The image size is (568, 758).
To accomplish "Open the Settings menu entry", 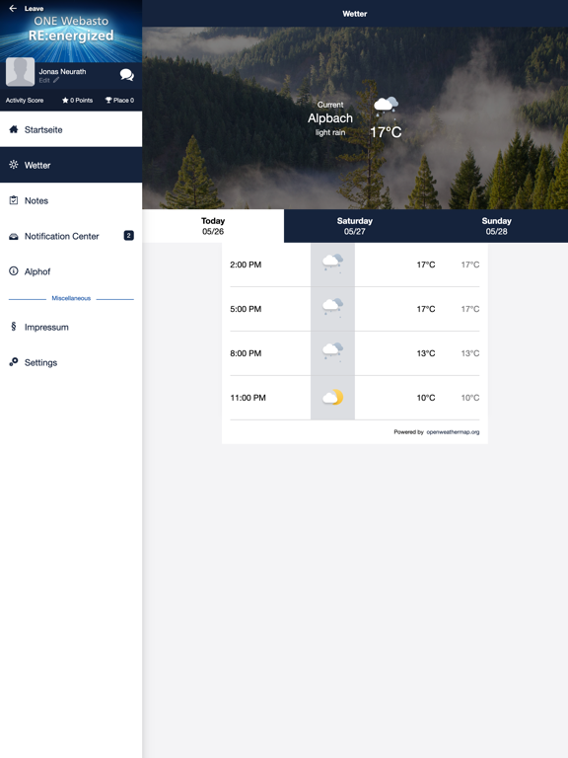I will click(x=71, y=362).
